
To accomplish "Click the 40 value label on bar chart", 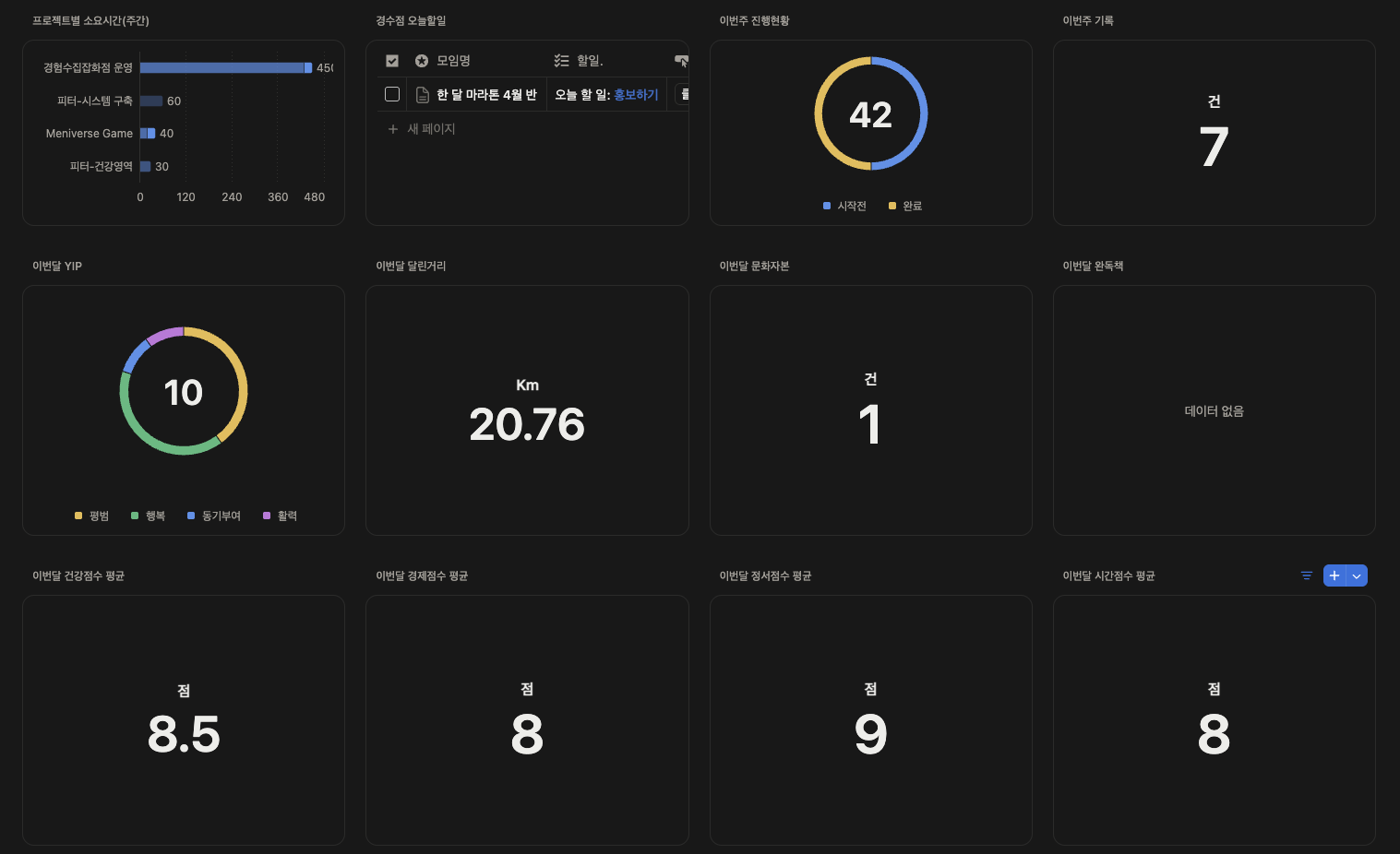I will [x=167, y=134].
